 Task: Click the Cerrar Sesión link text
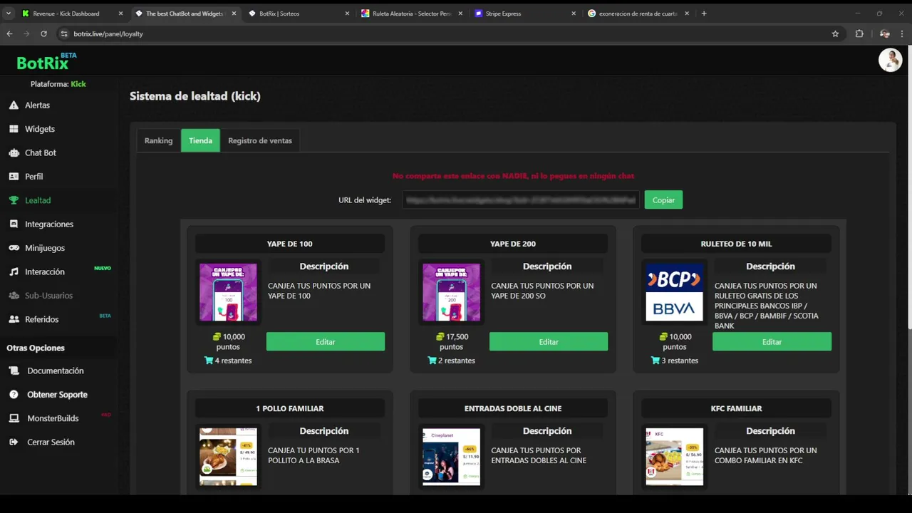pyautogui.click(x=51, y=442)
